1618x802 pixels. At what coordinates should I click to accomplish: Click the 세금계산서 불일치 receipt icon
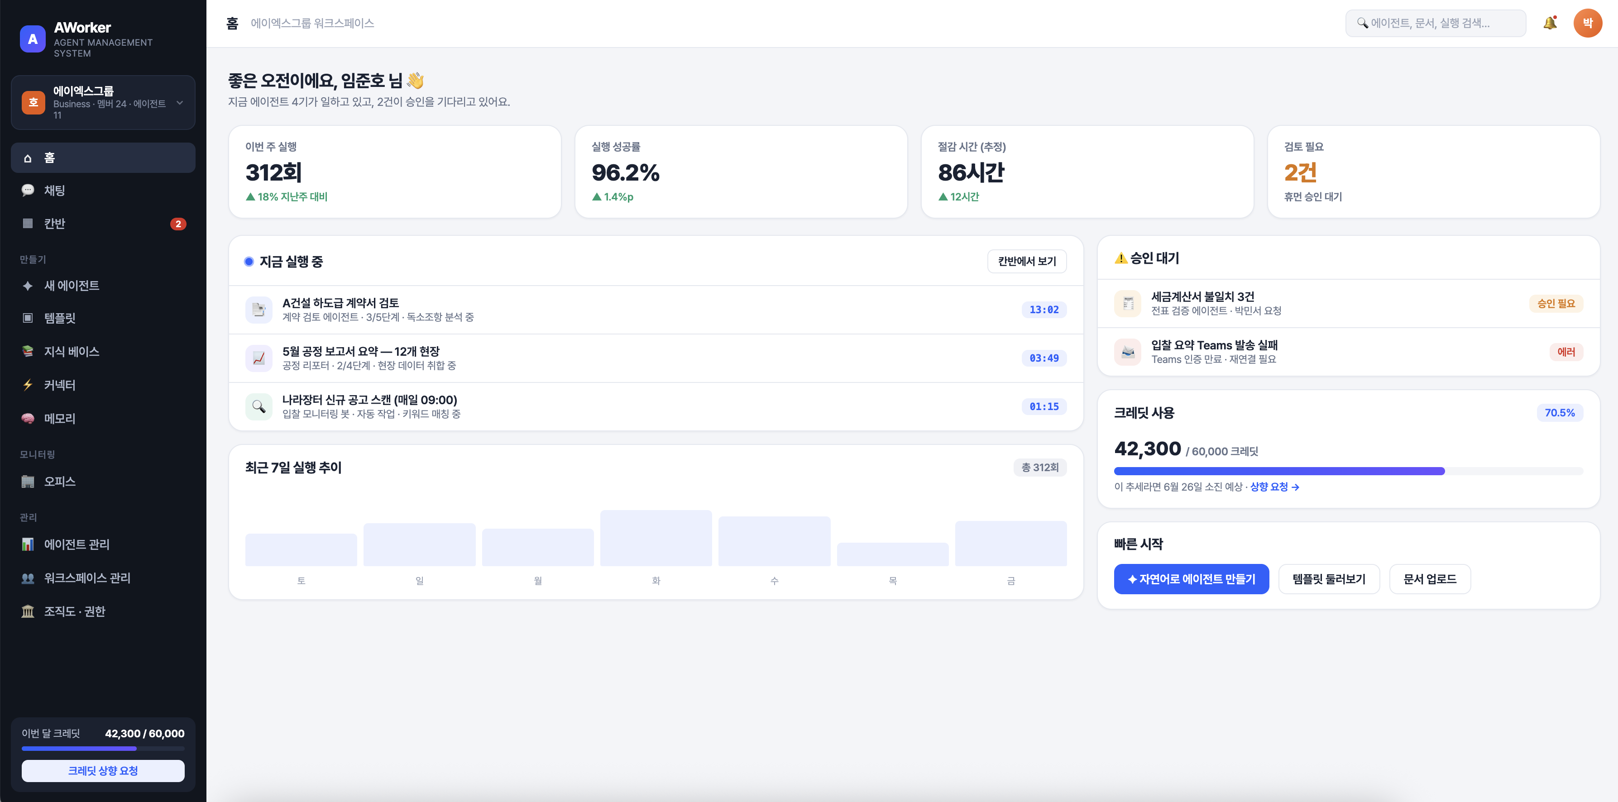point(1127,303)
